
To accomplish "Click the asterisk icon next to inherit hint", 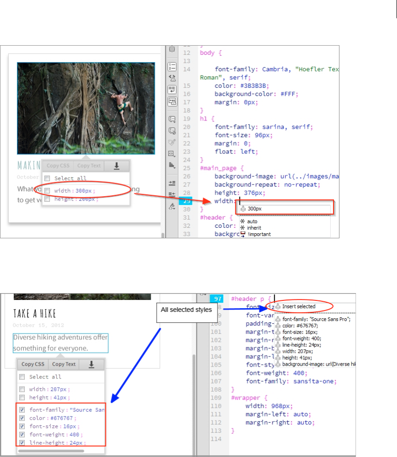I will click(243, 228).
